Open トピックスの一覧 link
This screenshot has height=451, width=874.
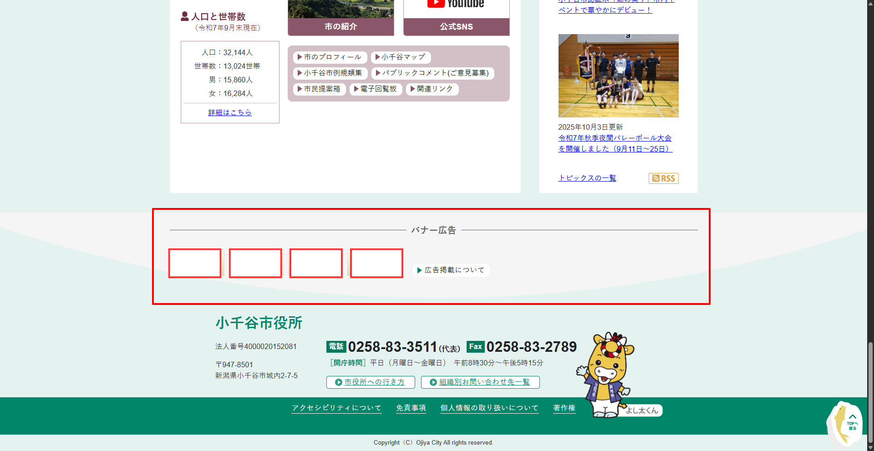587,178
